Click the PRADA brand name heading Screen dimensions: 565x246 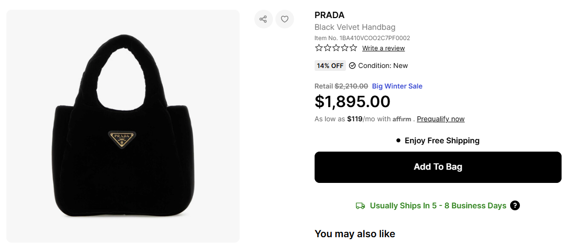coord(329,15)
